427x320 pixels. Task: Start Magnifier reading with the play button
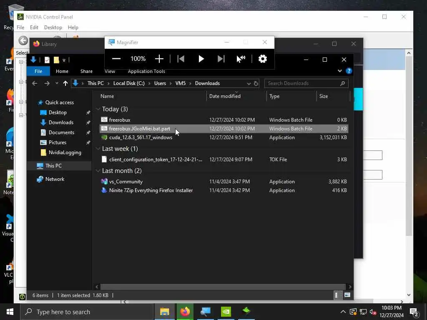pyautogui.click(x=201, y=59)
